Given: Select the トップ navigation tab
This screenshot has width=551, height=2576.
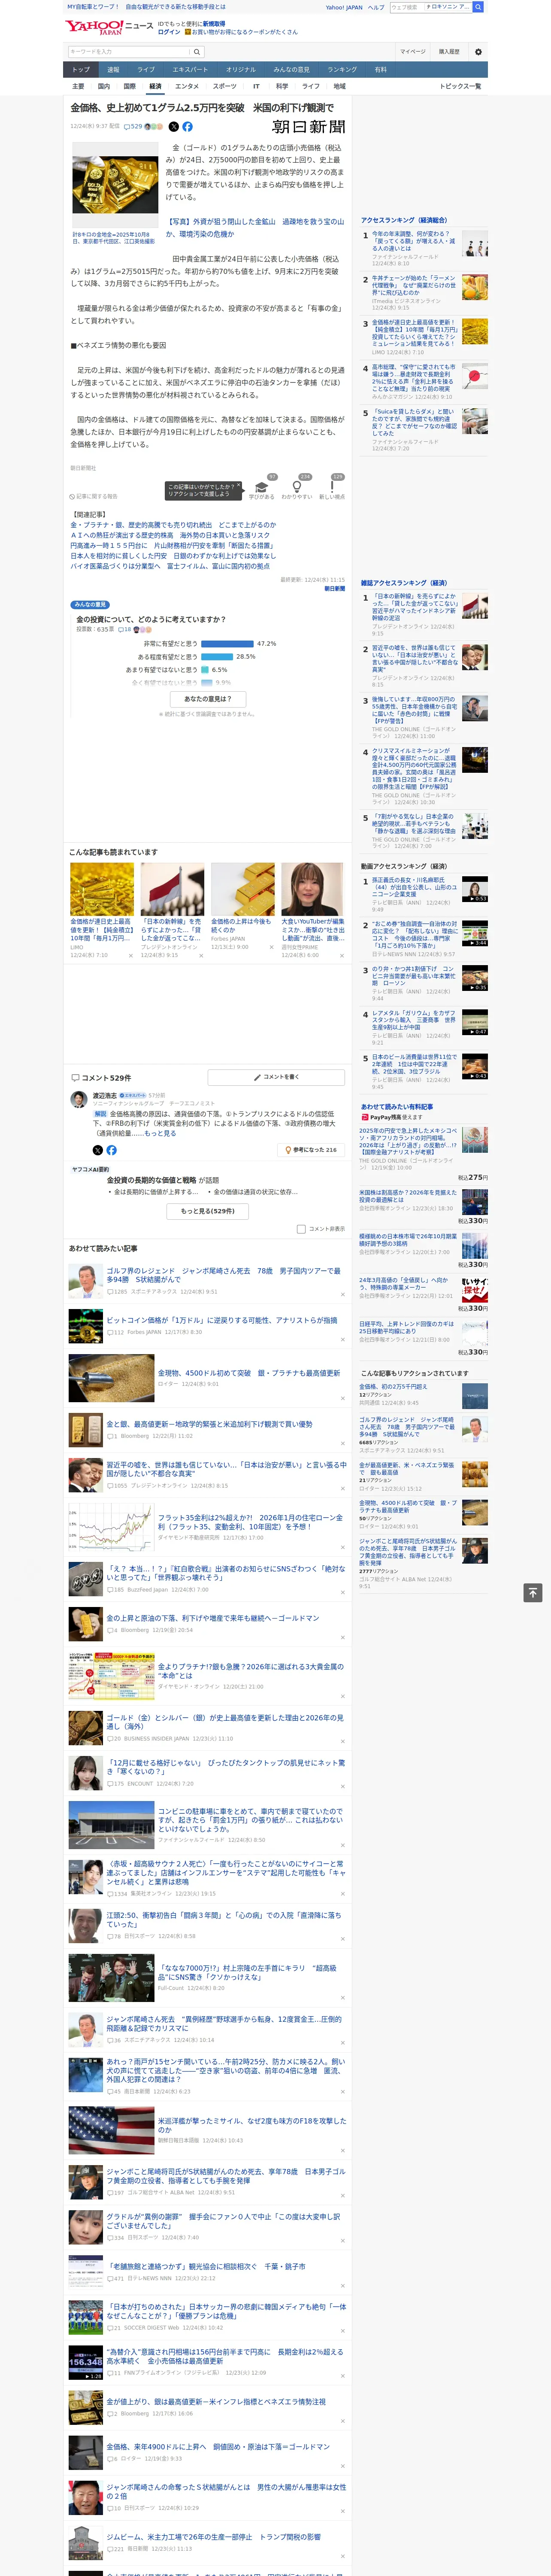Looking at the screenshot, I should click(x=81, y=70).
